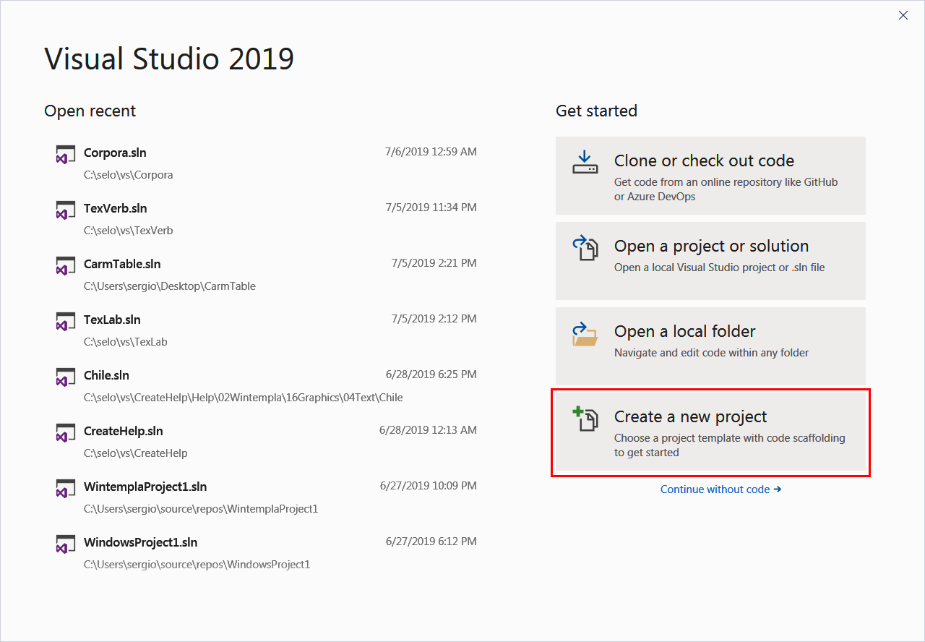Click the 7/5/2019 2:12 PM timestamp
The width and height of the screenshot is (925, 642).
pyautogui.click(x=434, y=319)
